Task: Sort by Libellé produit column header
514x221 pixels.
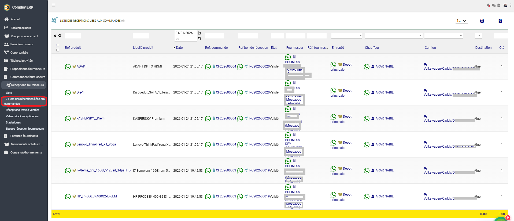Action: pos(143,48)
